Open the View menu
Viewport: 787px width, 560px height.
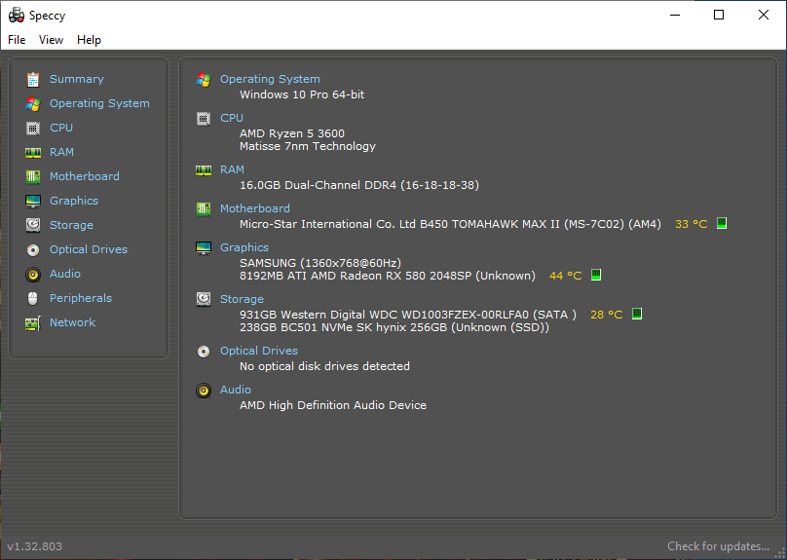tap(52, 40)
